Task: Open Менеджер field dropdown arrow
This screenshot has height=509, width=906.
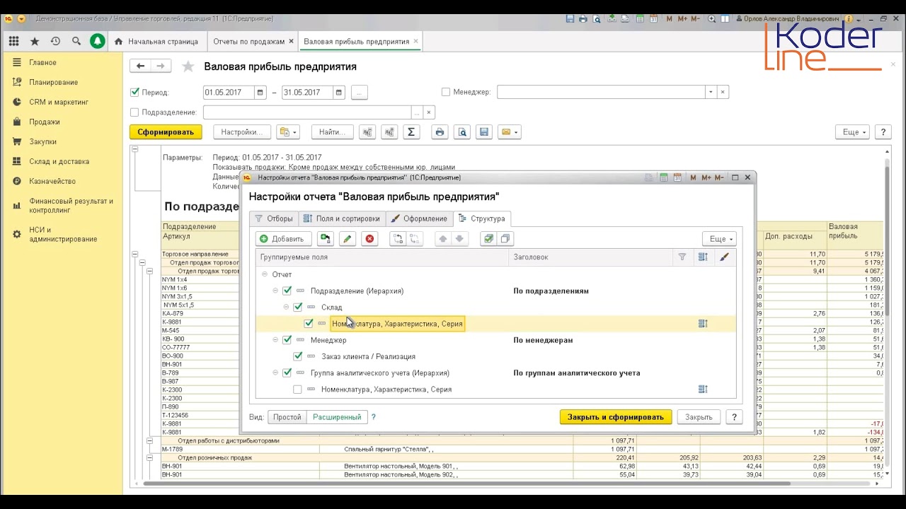Action: coord(711,93)
